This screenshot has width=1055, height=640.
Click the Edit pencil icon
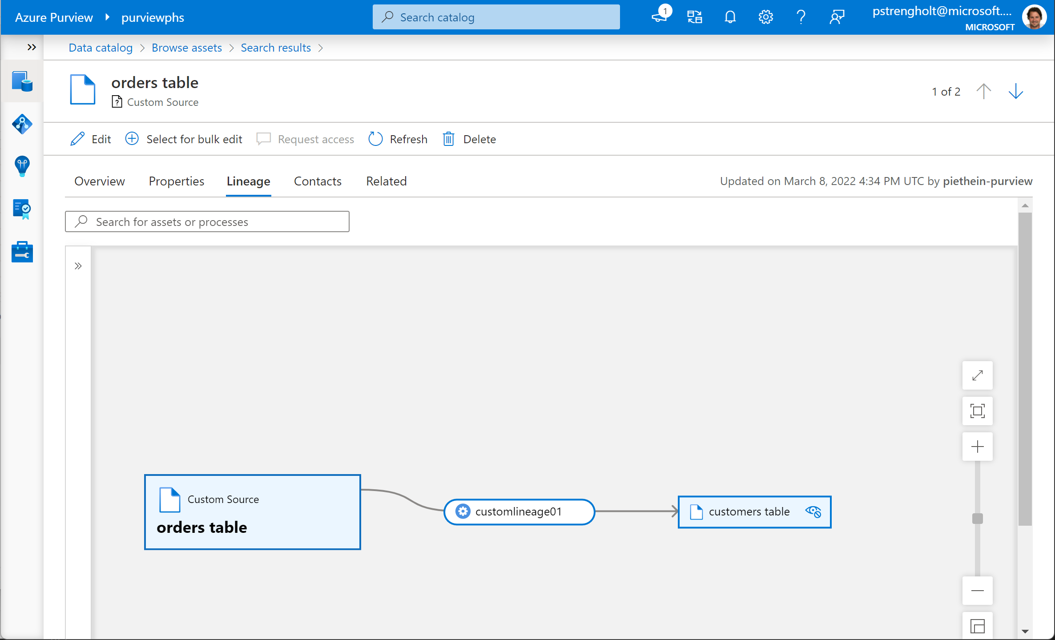77,139
